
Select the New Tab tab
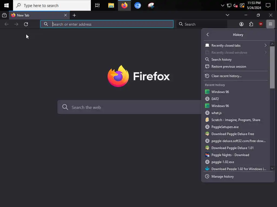(39, 15)
